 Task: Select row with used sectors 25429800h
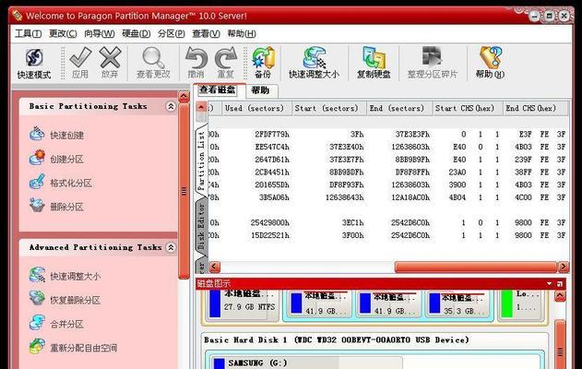388,222
